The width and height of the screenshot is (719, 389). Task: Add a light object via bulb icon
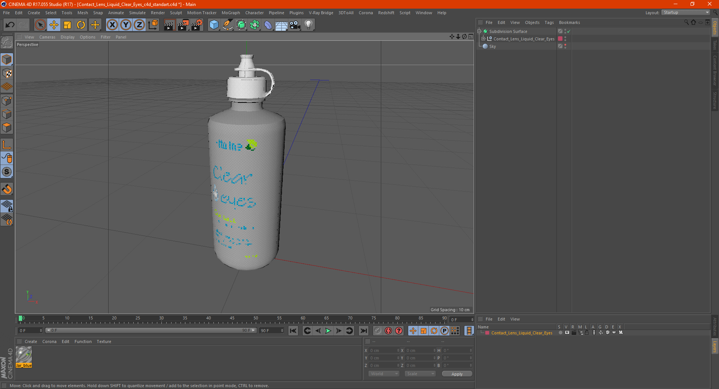tap(308, 25)
